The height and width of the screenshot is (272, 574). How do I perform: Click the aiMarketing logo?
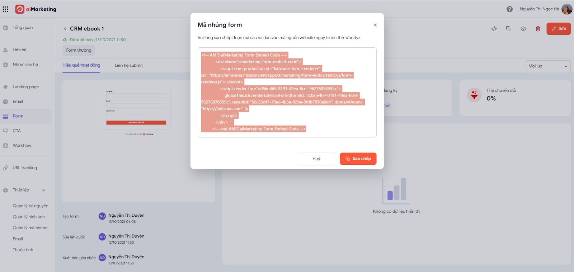[36, 9]
